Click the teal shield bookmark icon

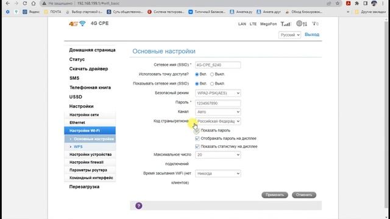pyautogui.click(x=16, y=12)
